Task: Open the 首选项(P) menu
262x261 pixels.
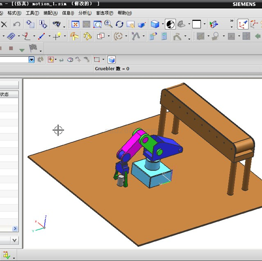Action: [x=104, y=13]
